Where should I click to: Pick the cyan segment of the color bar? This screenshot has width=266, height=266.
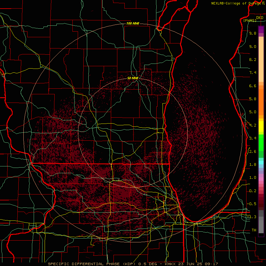tap(261, 163)
